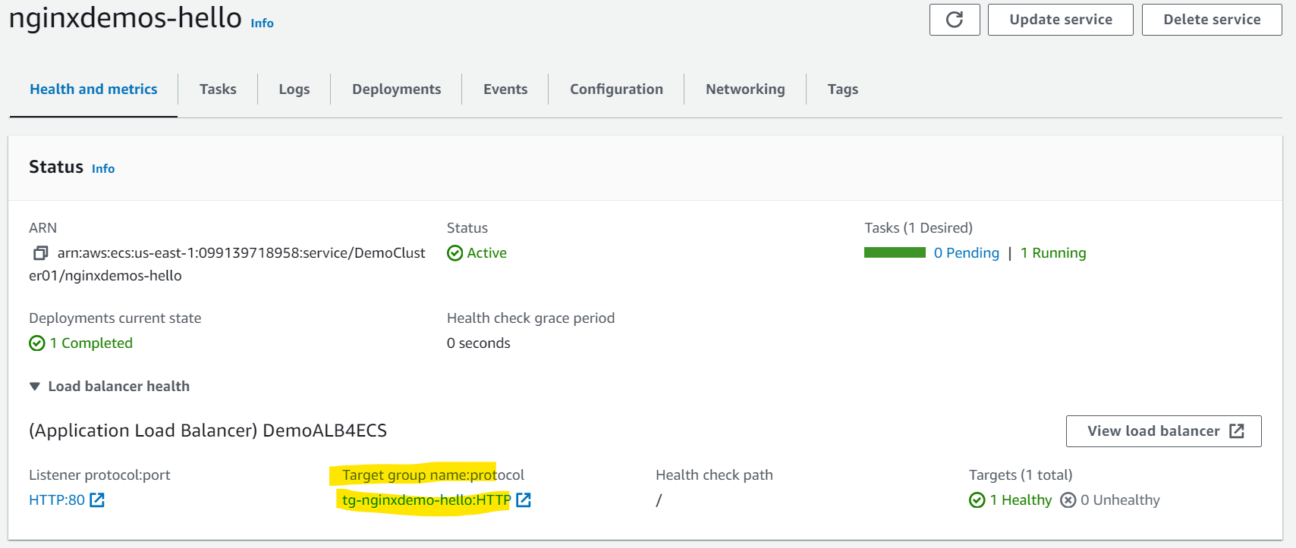Click the green tasks progress bar

(x=895, y=252)
